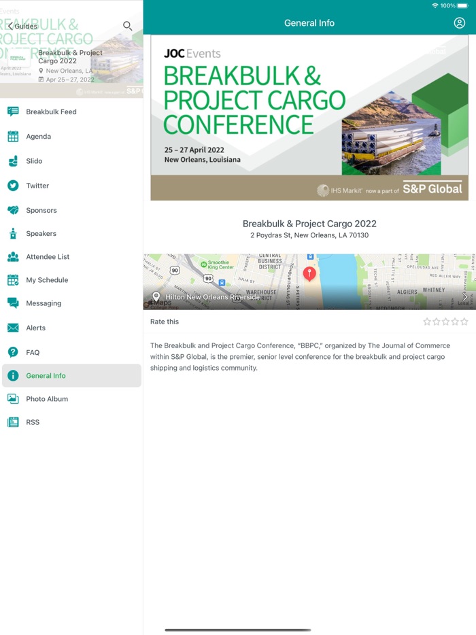Rate three stars

[445, 322]
